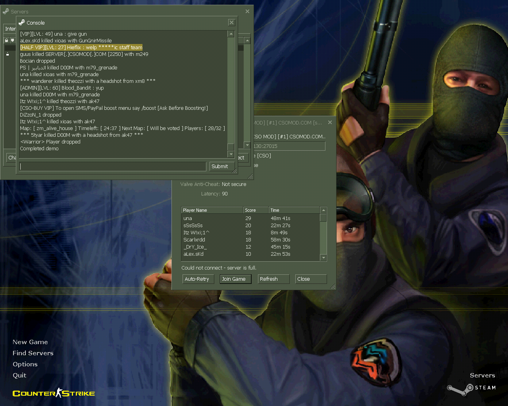Open New Game from main menu
The width and height of the screenshot is (508, 406).
[x=30, y=342]
